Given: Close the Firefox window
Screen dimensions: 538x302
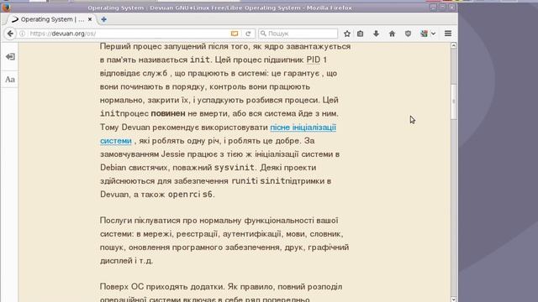Looking at the screenshot, I should coord(452,8).
